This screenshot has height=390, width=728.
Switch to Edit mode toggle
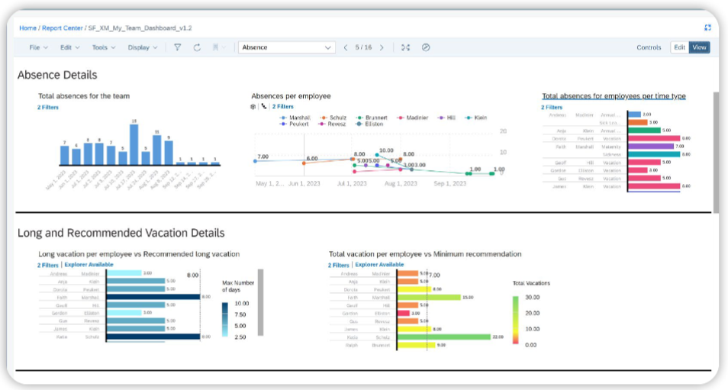pyautogui.click(x=680, y=47)
